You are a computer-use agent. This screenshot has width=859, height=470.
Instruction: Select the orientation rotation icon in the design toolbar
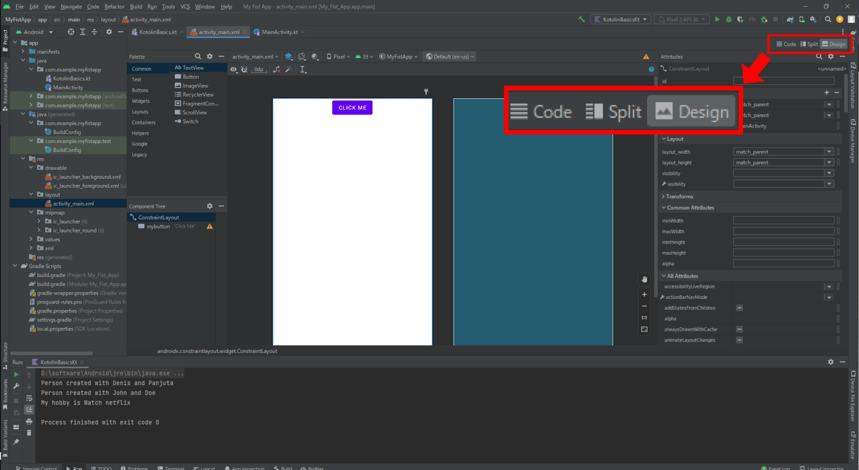301,56
